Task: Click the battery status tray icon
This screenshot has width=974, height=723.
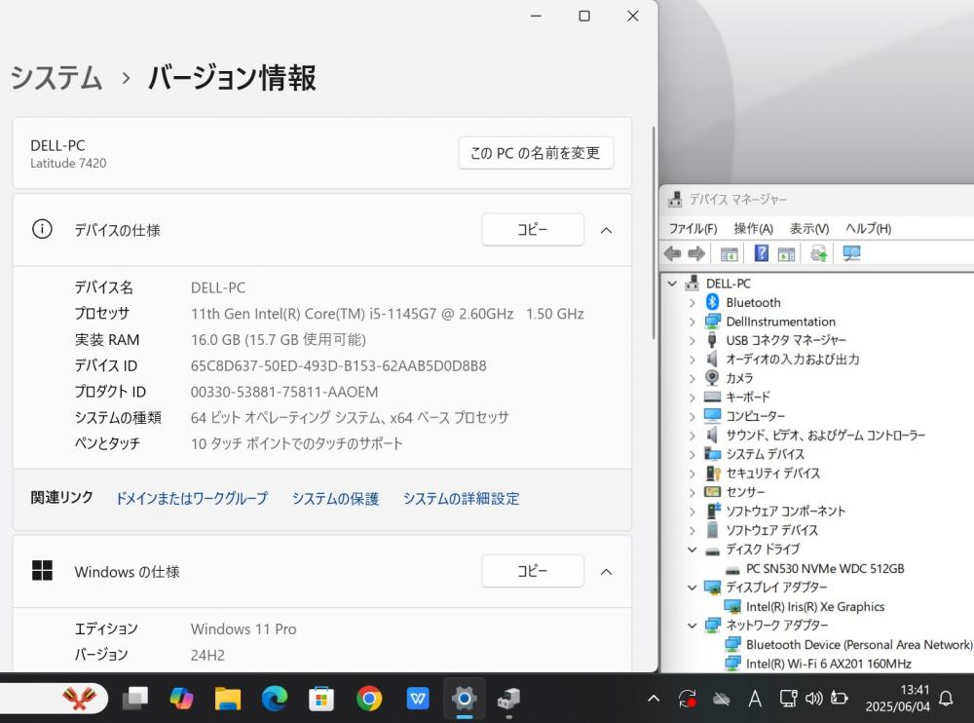Action: click(x=840, y=699)
